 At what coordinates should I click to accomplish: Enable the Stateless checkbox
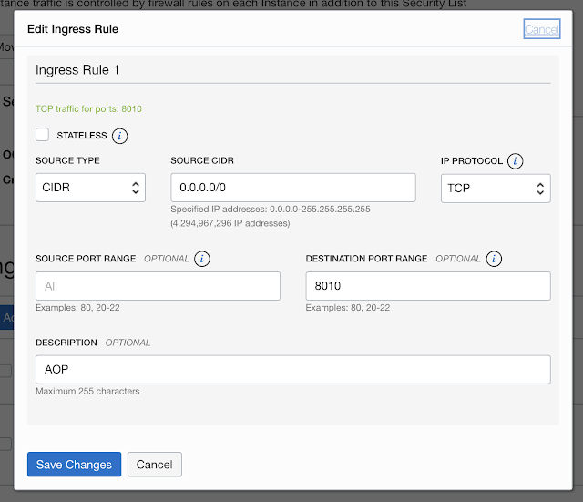tap(42, 135)
